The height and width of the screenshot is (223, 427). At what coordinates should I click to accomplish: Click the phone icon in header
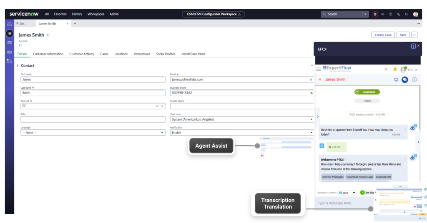point(398,14)
